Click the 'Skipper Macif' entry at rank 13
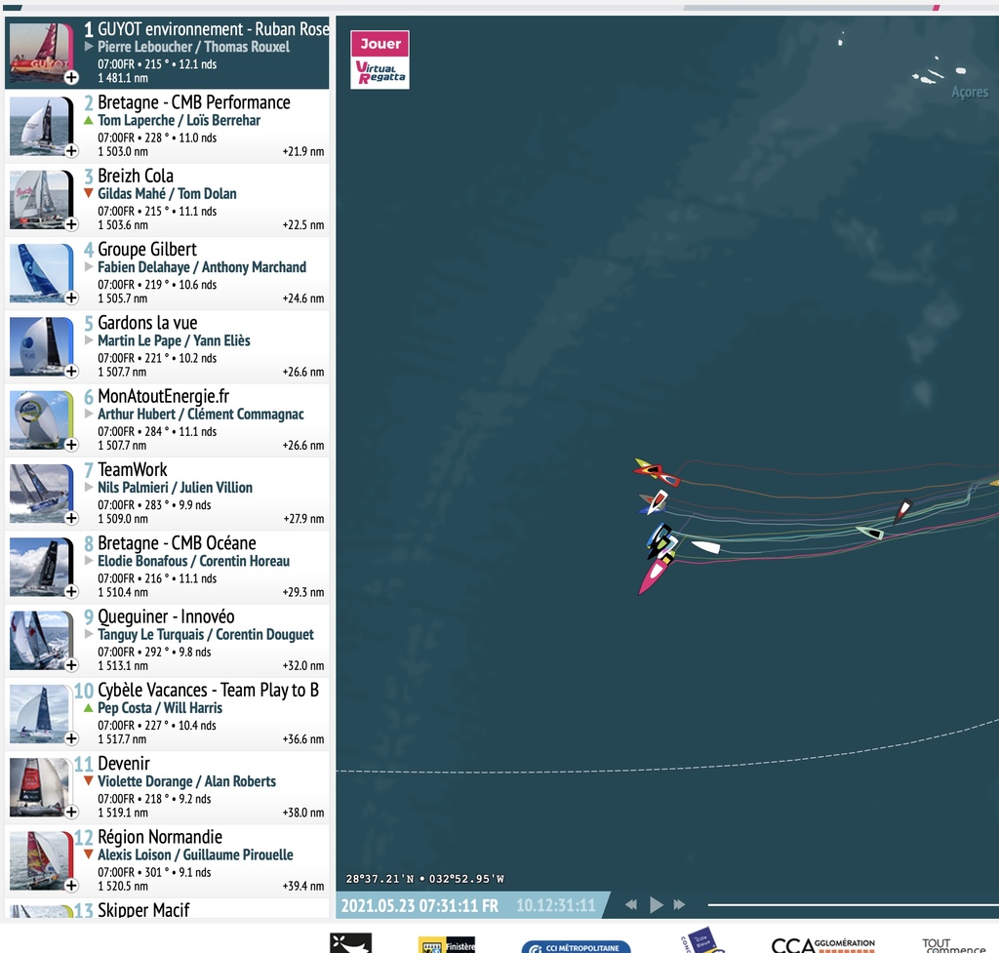The width and height of the screenshot is (999, 953). tap(143, 910)
